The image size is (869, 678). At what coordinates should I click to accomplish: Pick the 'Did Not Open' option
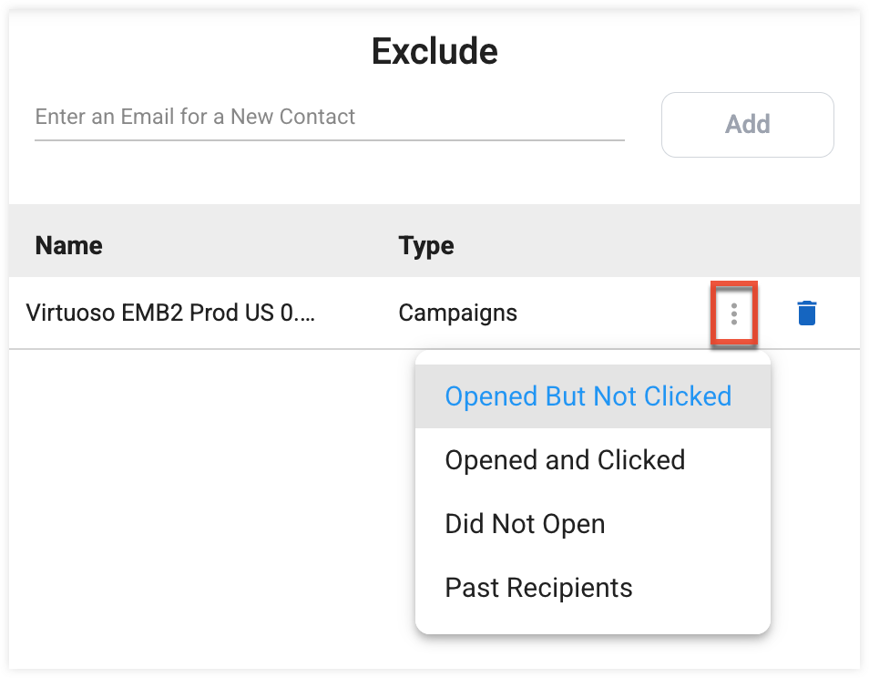click(x=592, y=524)
